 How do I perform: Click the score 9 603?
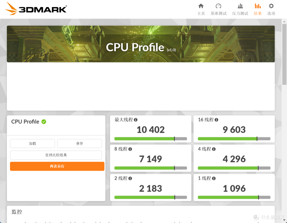[x=234, y=130]
